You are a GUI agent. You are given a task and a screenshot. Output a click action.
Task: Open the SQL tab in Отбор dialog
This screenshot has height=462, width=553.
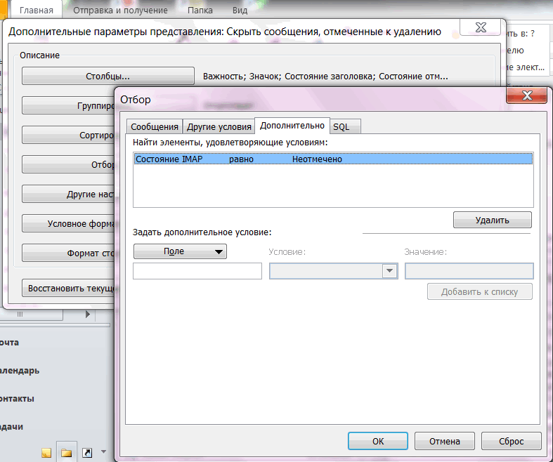click(345, 126)
